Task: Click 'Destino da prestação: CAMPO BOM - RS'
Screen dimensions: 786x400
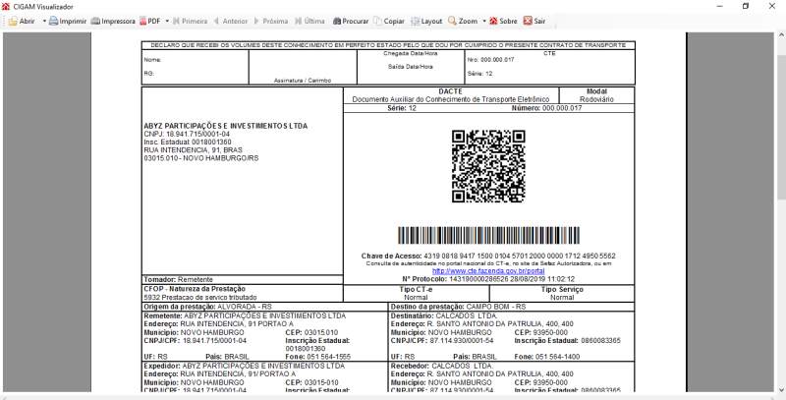Action: pos(458,307)
